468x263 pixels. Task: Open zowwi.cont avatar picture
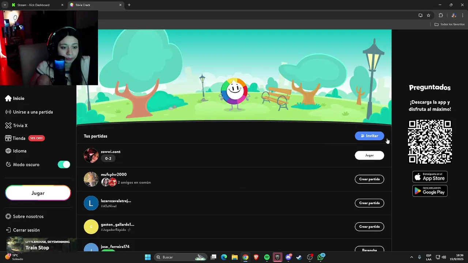tap(91, 155)
